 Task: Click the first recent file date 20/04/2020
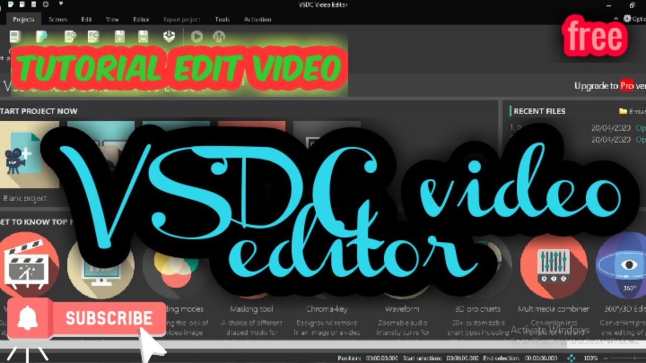(x=612, y=128)
